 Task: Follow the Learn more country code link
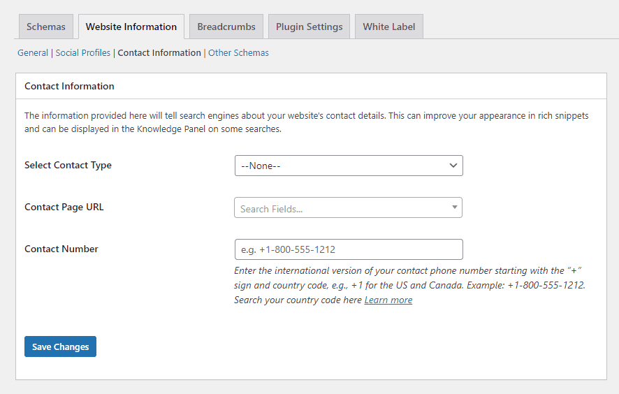[x=388, y=300]
